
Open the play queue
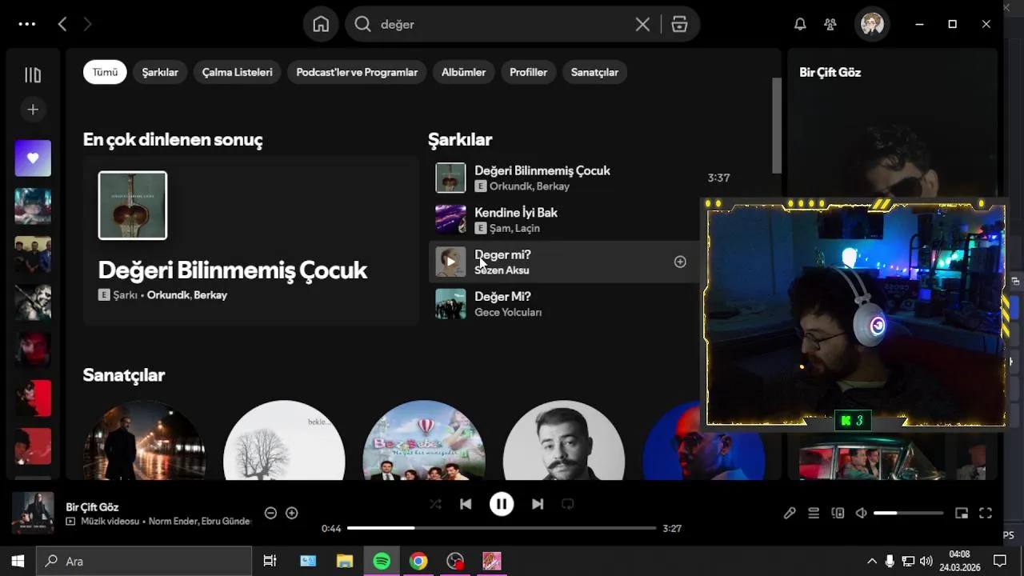pos(814,513)
